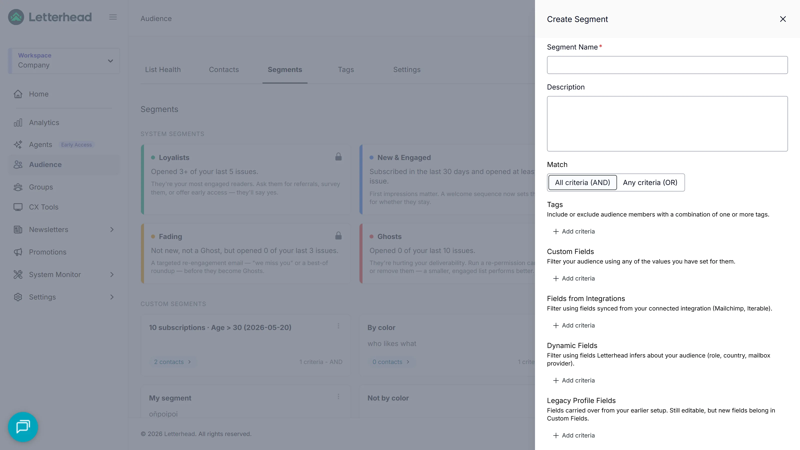Open the Settings tab in Audience
Viewport: 800px width, 450px height.
(407, 69)
